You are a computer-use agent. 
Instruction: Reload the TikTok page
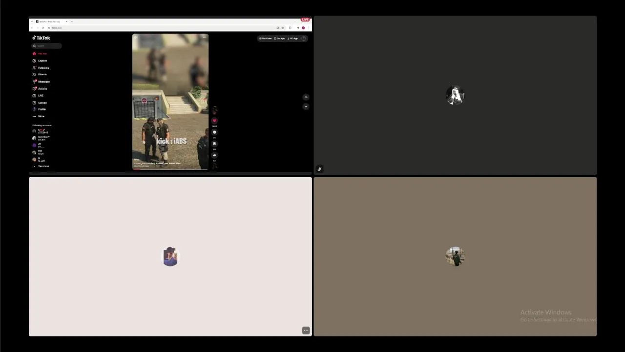click(x=42, y=28)
